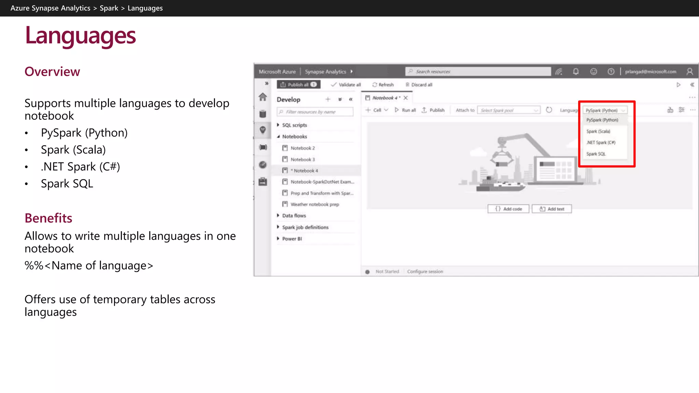
Task: Click the Not Started status indicator
Action: tap(382, 272)
